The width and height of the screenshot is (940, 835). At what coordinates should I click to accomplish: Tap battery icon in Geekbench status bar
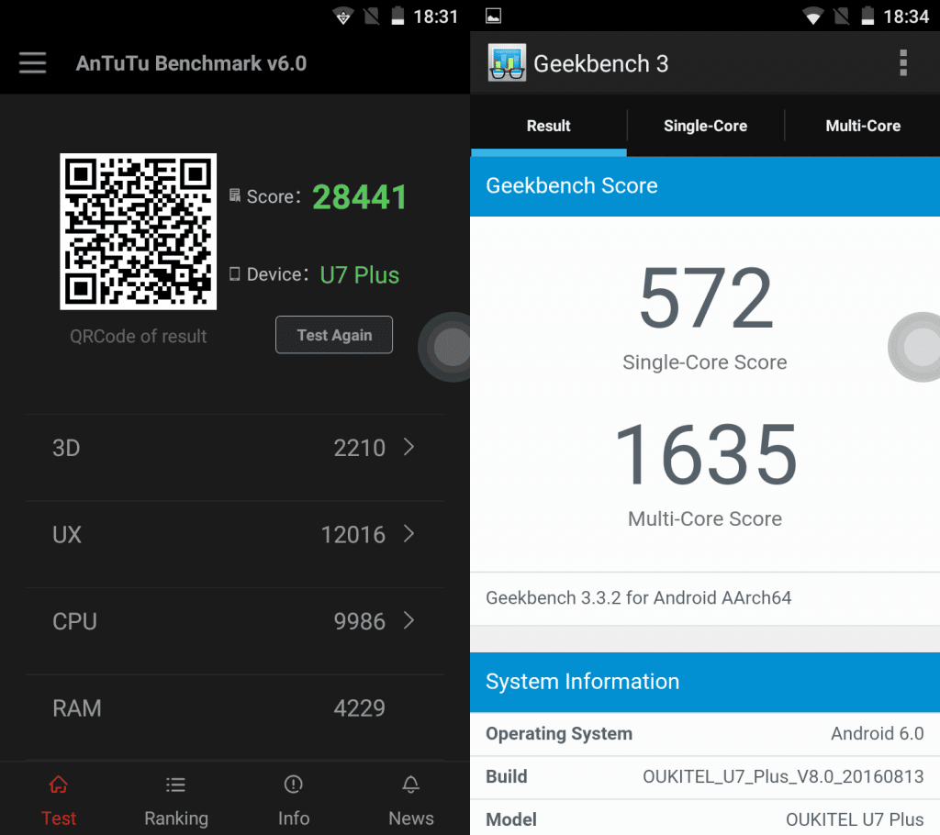(x=867, y=17)
